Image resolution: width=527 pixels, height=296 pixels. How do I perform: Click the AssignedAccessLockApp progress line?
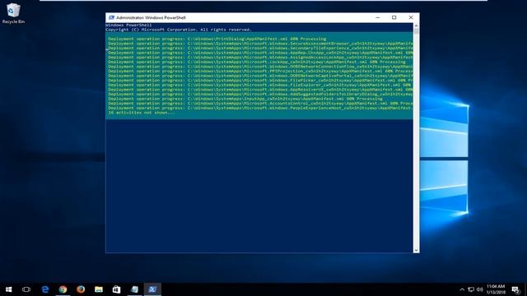(x=260, y=58)
